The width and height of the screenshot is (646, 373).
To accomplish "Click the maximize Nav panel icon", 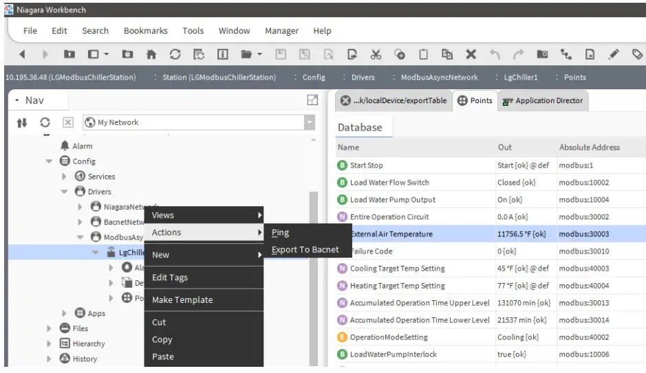I will click(x=312, y=100).
